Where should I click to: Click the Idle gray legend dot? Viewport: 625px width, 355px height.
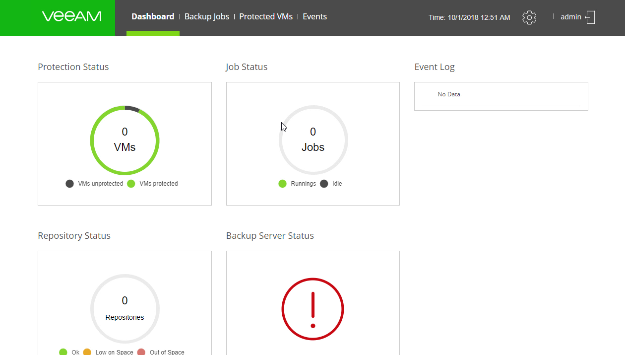[324, 184]
